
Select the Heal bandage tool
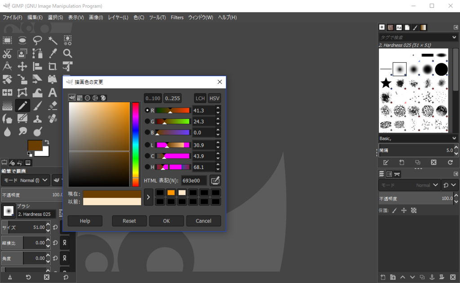(53, 119)
